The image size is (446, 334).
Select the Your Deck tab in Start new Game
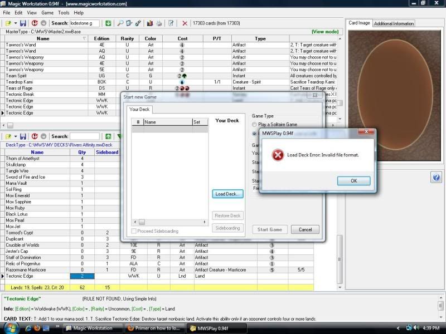[x=139, y=109]
